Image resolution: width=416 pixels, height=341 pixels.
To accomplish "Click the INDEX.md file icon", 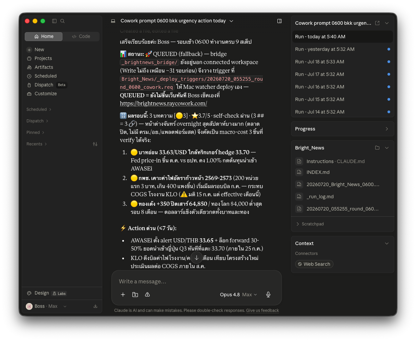I will pyautogui.click(x=299, y=172).
